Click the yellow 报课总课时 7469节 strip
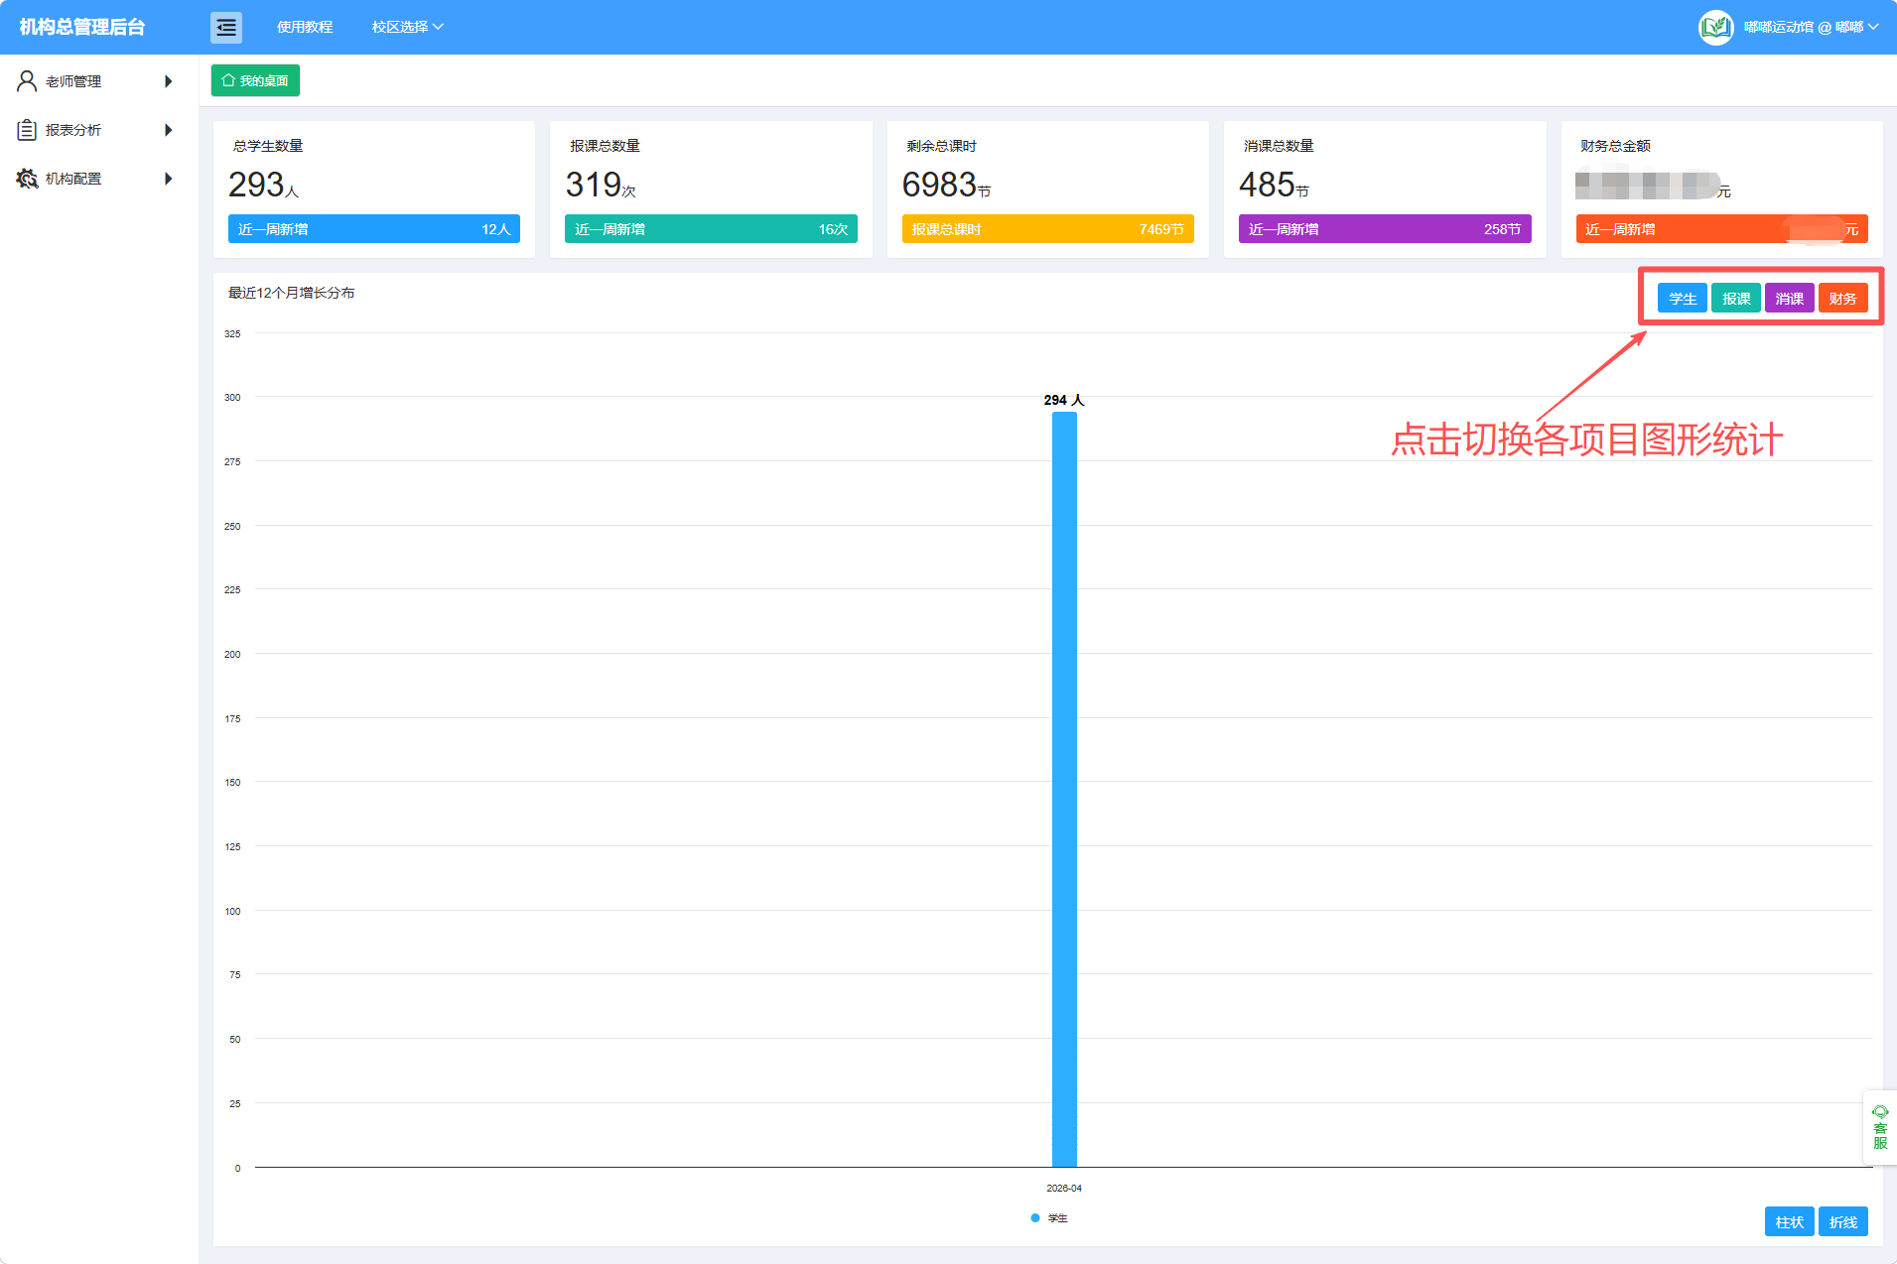The height and width of the screenshot is (1264, 1897). pyautogui.click(x=1047, y=229)
